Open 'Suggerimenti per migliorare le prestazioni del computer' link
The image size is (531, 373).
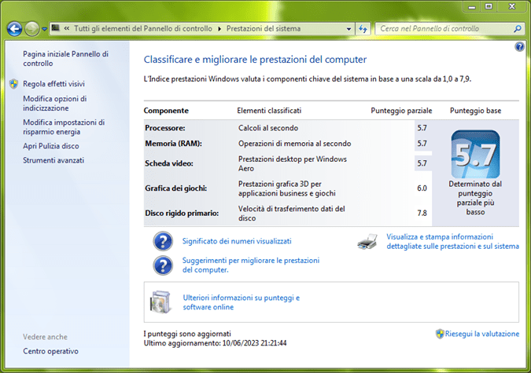pyautogui.click(x=251, y=265)
